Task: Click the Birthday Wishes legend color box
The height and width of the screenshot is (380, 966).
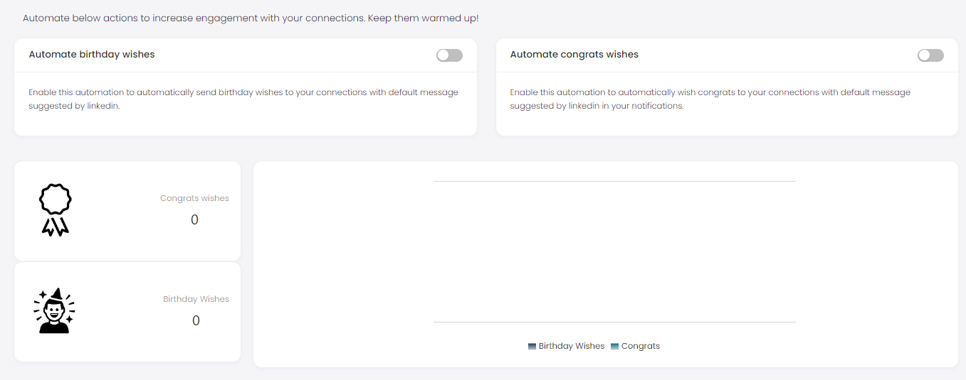Action: [532, 347]
